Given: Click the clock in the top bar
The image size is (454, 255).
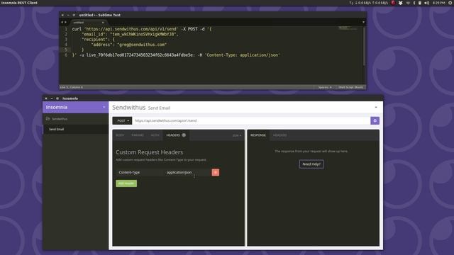Looking at the screenshot, I should pyautogui.click(x=438, y=3).
